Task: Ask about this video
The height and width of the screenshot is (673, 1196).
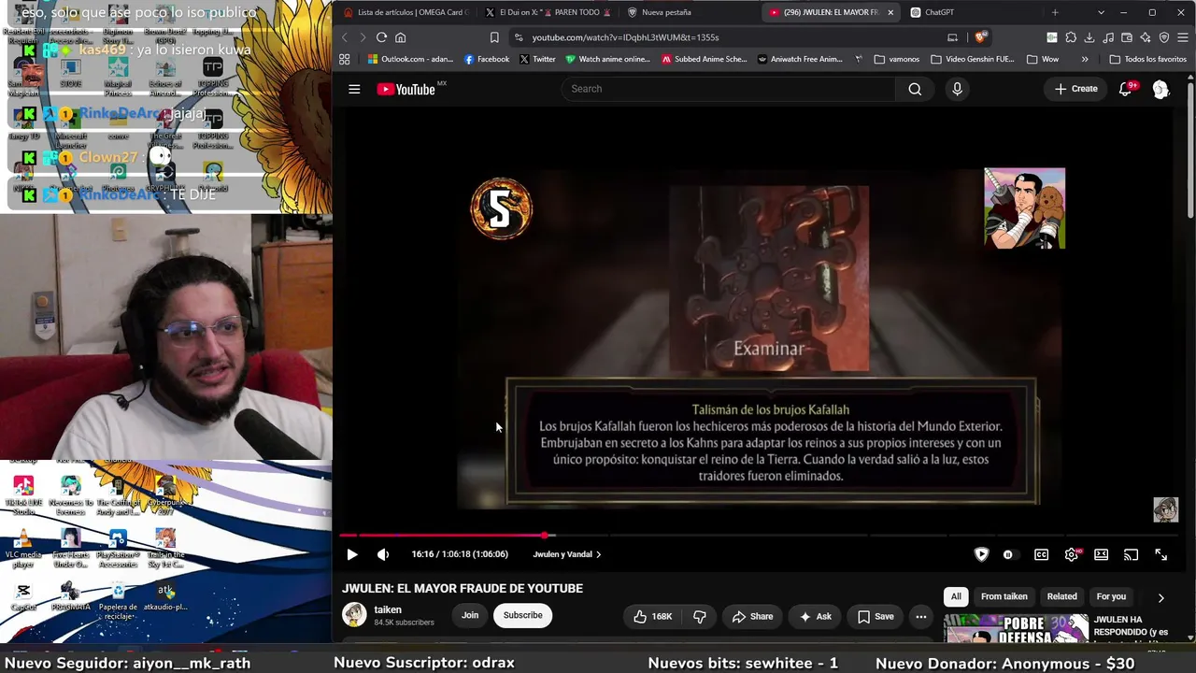Action: (x=815, y=616)
